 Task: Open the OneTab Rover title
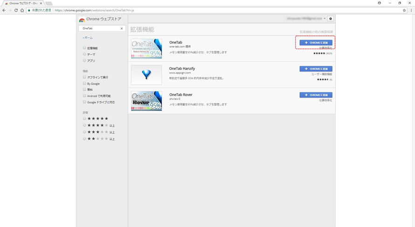(x=181, y=95)
